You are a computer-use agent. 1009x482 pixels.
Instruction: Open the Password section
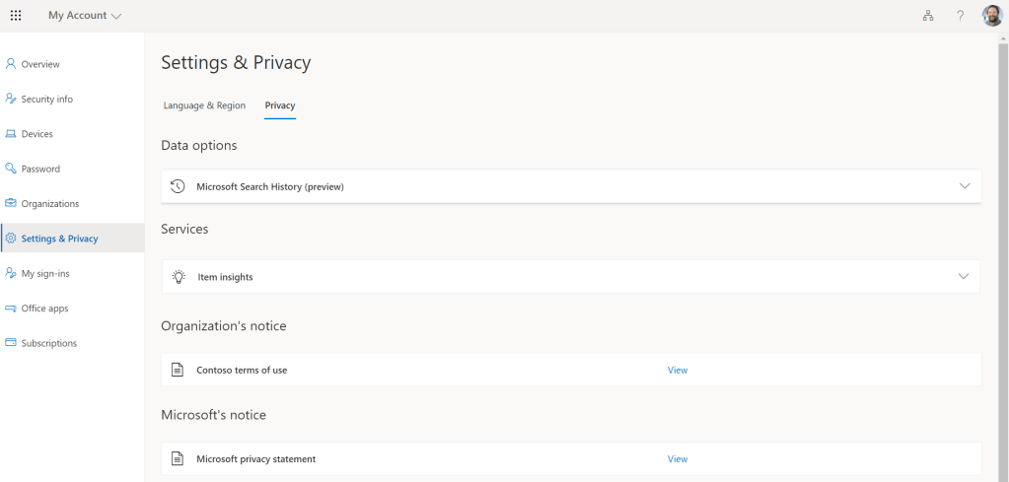[40, 169]
